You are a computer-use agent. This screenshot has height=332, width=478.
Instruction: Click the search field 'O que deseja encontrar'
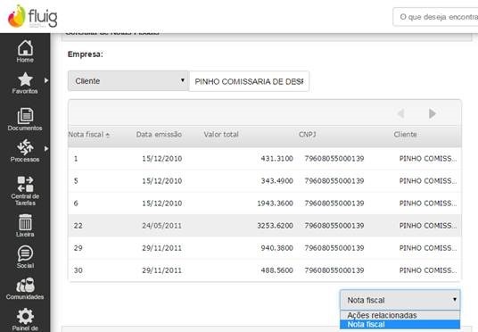(435, 17)
